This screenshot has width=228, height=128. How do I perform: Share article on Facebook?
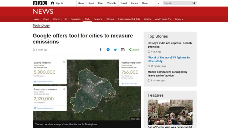(x=100, y=50)
